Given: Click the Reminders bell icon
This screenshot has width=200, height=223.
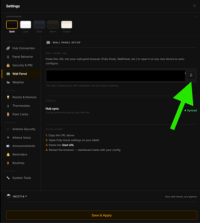Looking at the screenshot, I should point(8,155).
